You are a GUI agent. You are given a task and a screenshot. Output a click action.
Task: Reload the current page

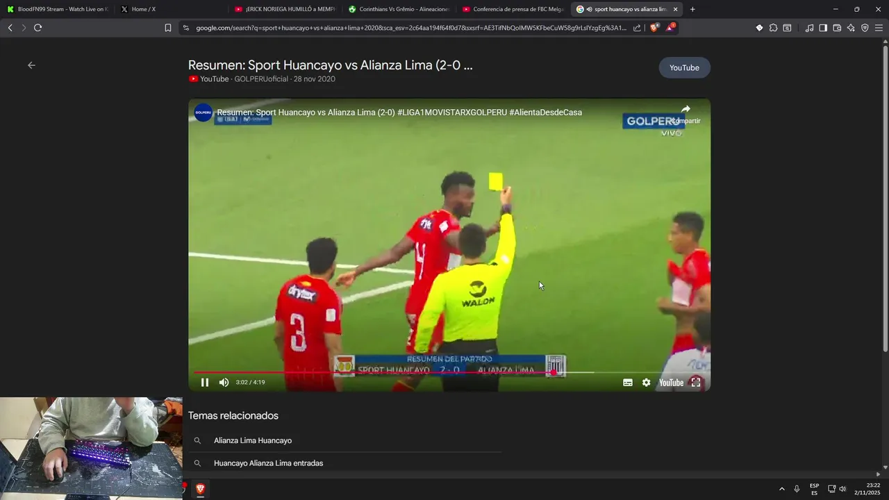point(38,28)
